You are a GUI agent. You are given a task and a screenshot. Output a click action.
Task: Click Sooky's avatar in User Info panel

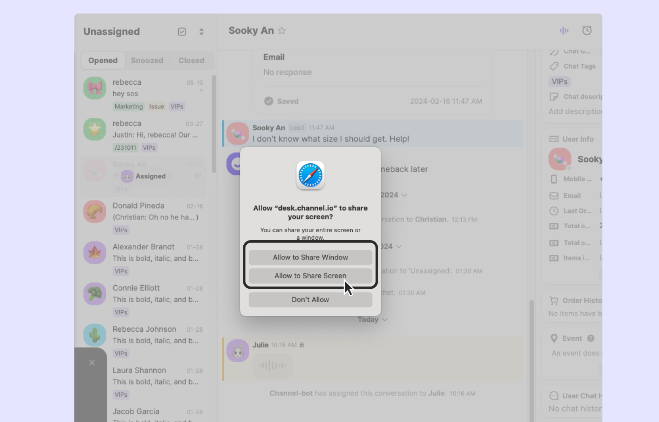tap(560, 159)
